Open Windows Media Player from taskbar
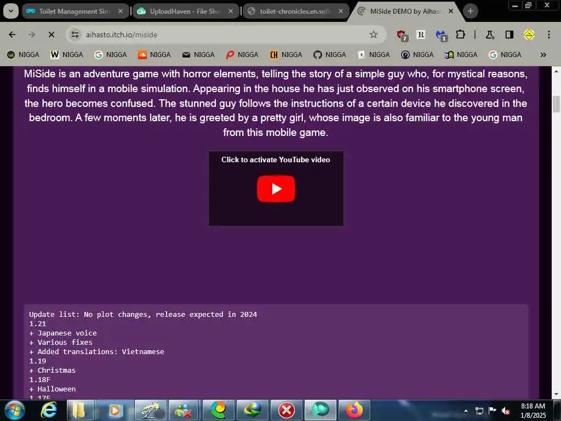 pos(115,410)
